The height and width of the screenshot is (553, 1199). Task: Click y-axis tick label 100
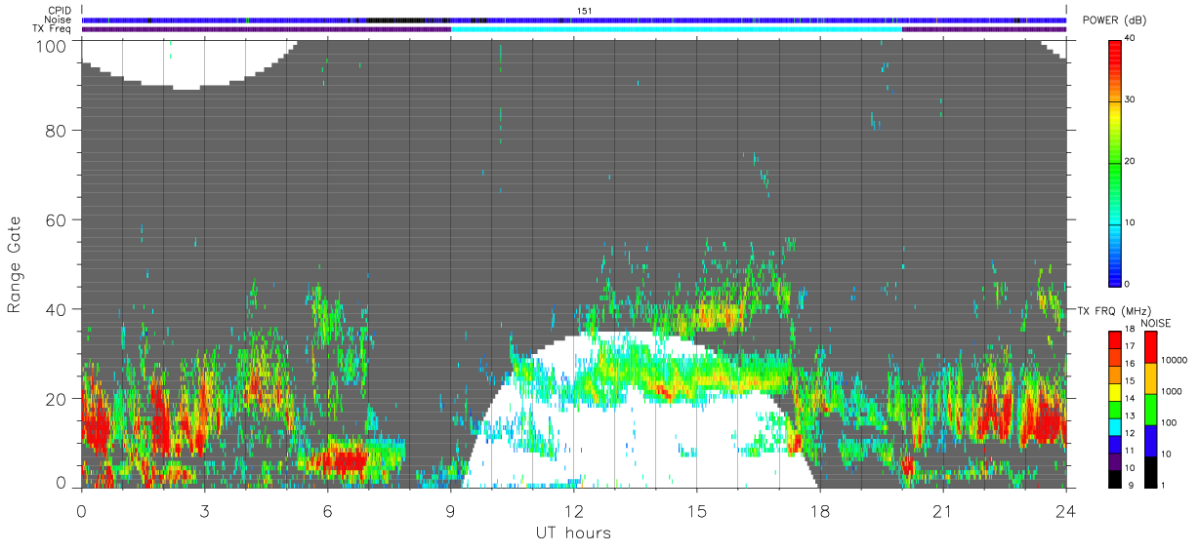[x=52, y=45]
